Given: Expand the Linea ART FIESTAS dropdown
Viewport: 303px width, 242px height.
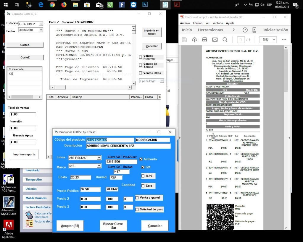Looking at the screenshot, I should [99, 158].
